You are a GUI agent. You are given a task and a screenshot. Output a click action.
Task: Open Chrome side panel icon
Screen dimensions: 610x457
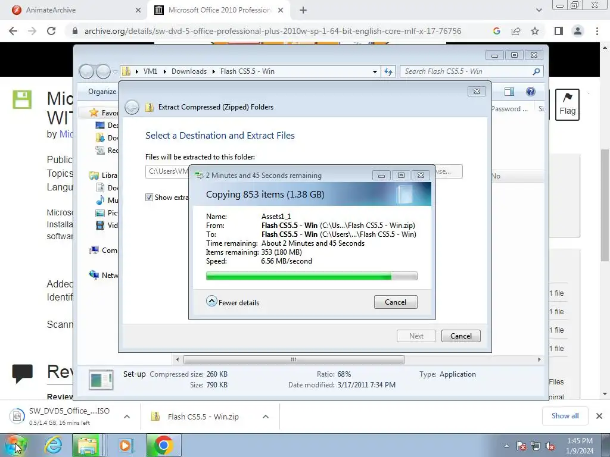559,31
